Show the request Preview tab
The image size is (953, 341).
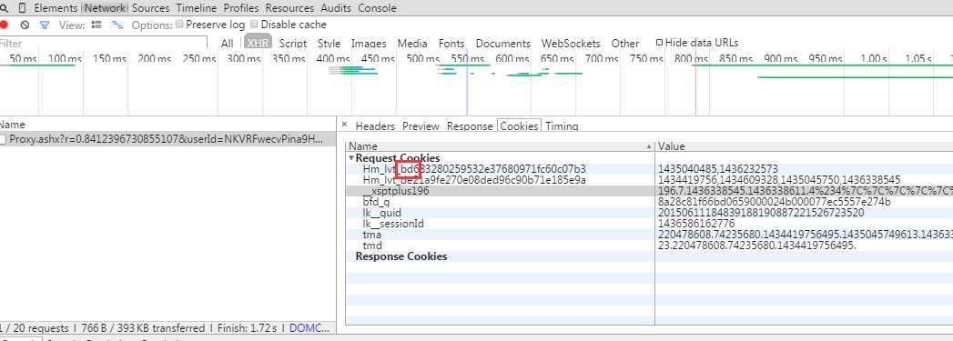[421, 126]
